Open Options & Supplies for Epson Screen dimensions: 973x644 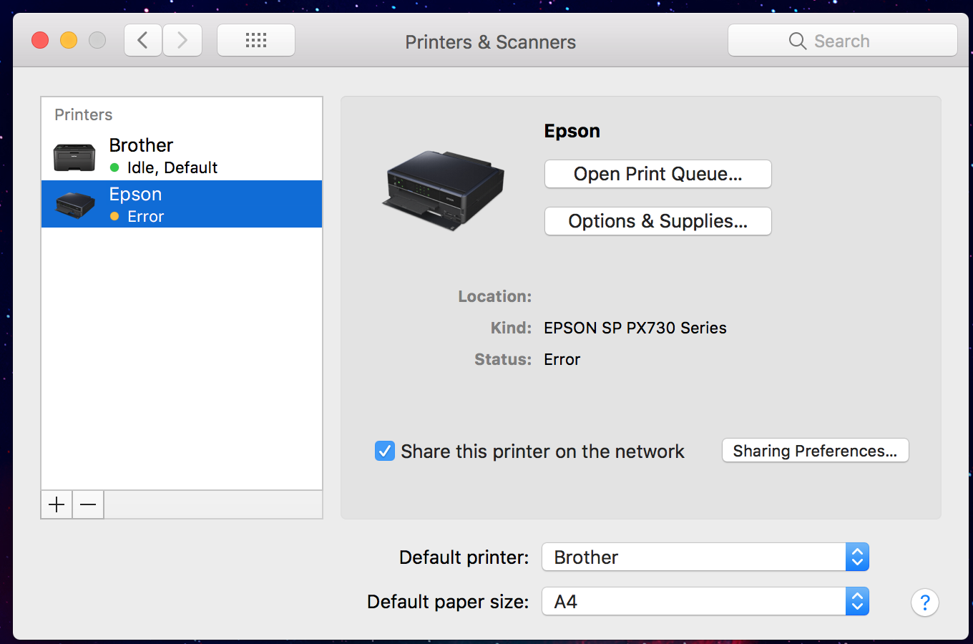(658, 221)
